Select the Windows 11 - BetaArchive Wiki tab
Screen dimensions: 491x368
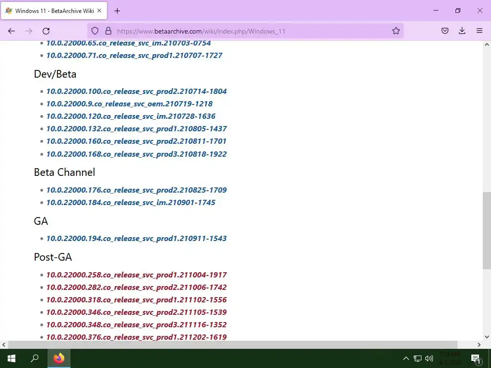tap(54, 11)
